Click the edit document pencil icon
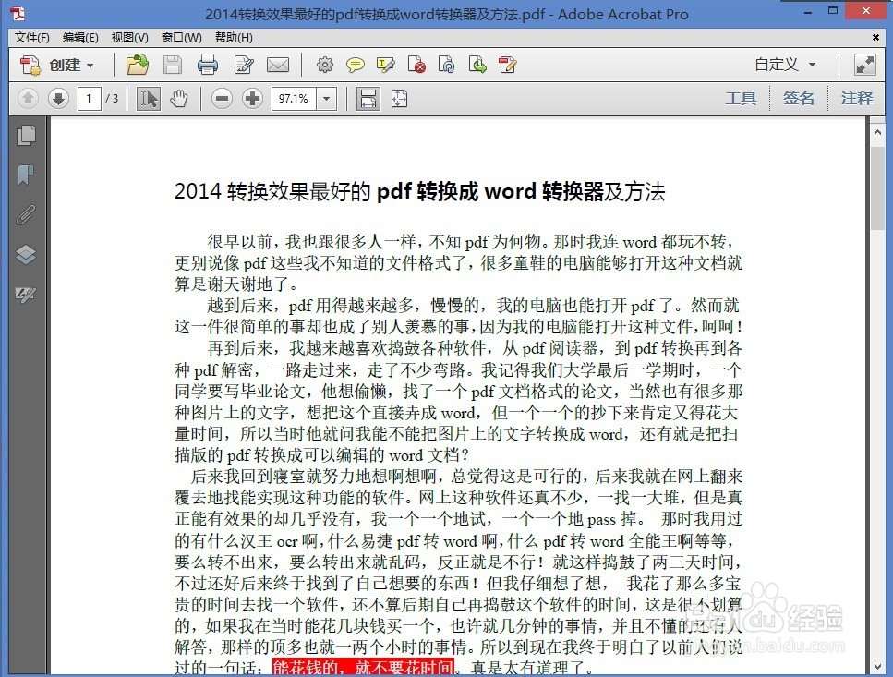 pyautogui.click(x=244, y=65)
